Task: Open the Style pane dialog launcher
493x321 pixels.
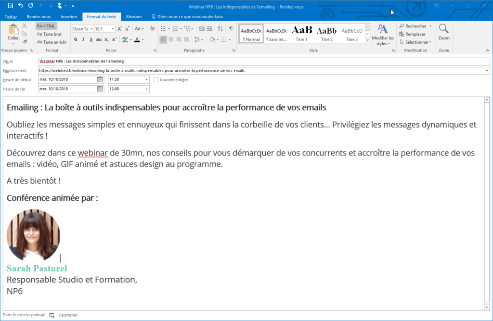Action: point(393,51)
